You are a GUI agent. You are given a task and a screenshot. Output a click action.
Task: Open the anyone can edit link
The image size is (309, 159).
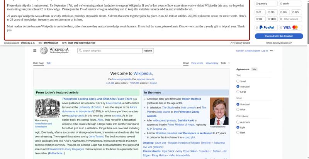coord(146,79)
